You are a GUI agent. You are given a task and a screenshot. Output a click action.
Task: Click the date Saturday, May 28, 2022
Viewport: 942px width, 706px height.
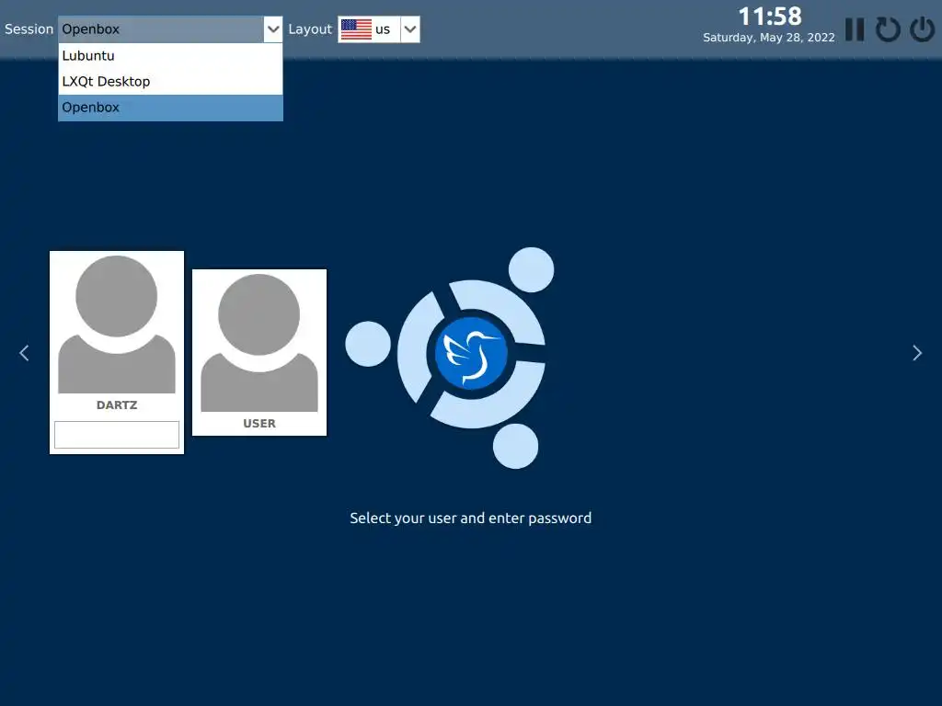(x=768, y=38)
